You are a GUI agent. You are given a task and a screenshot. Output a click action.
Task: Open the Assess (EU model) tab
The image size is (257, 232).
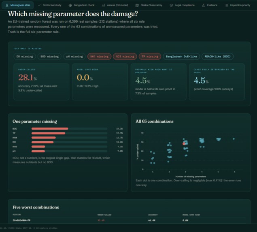pos(115,5)
